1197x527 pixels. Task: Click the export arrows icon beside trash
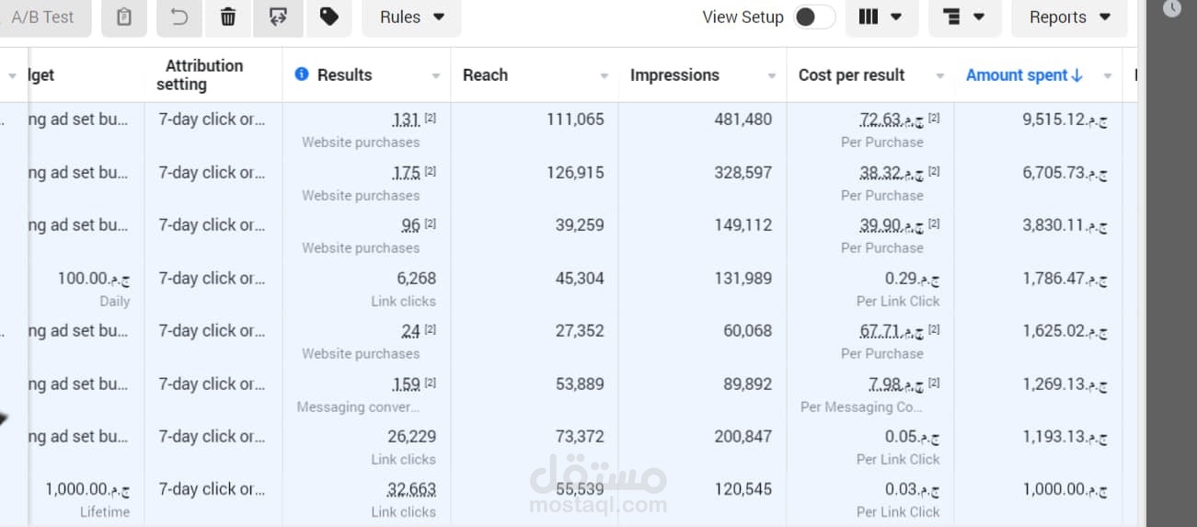280,17
